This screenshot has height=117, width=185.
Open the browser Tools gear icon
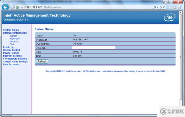(179, 7)
